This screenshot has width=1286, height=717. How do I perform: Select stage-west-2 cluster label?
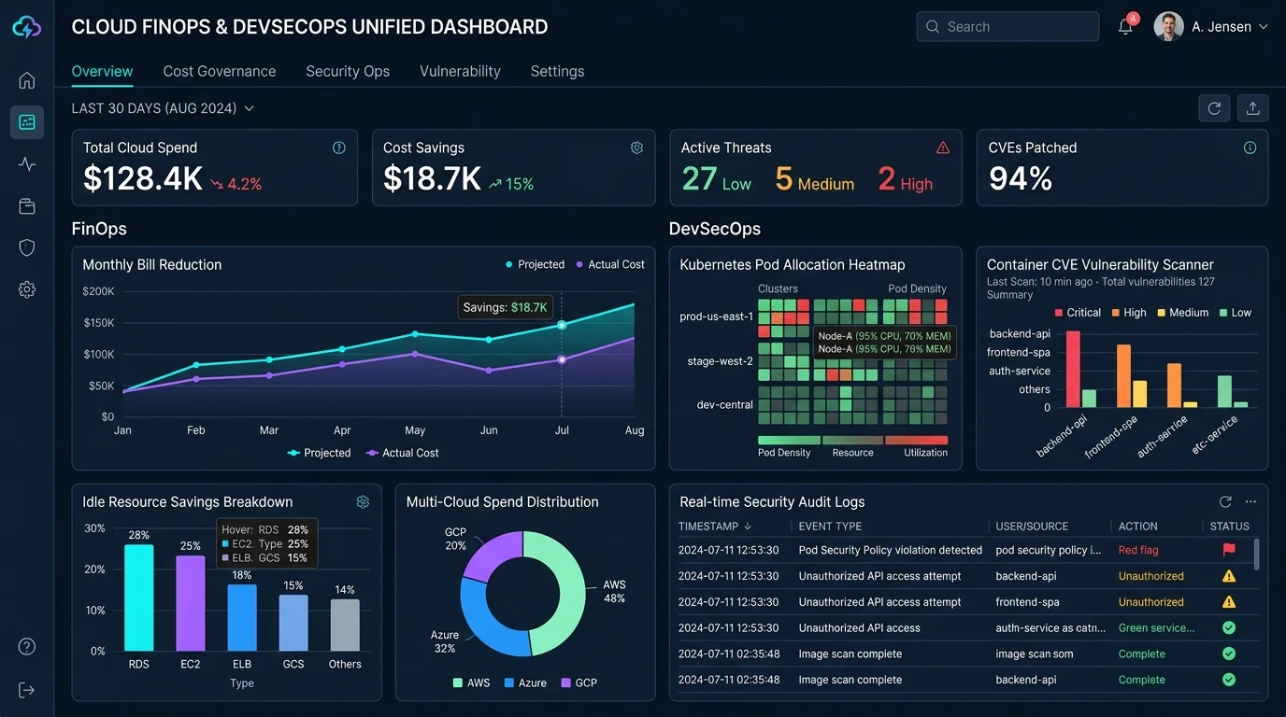tap(720, 361)
